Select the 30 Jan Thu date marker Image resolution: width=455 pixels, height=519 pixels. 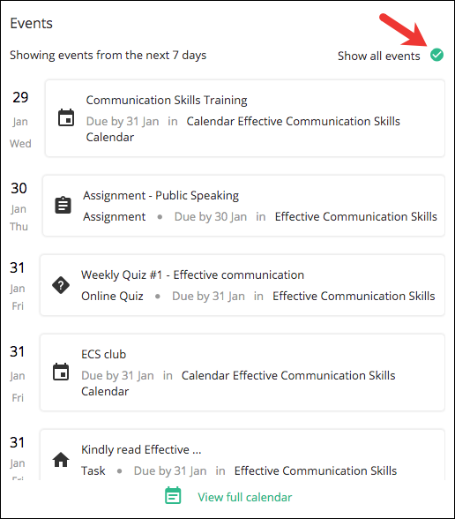click(x=19, y=207)
